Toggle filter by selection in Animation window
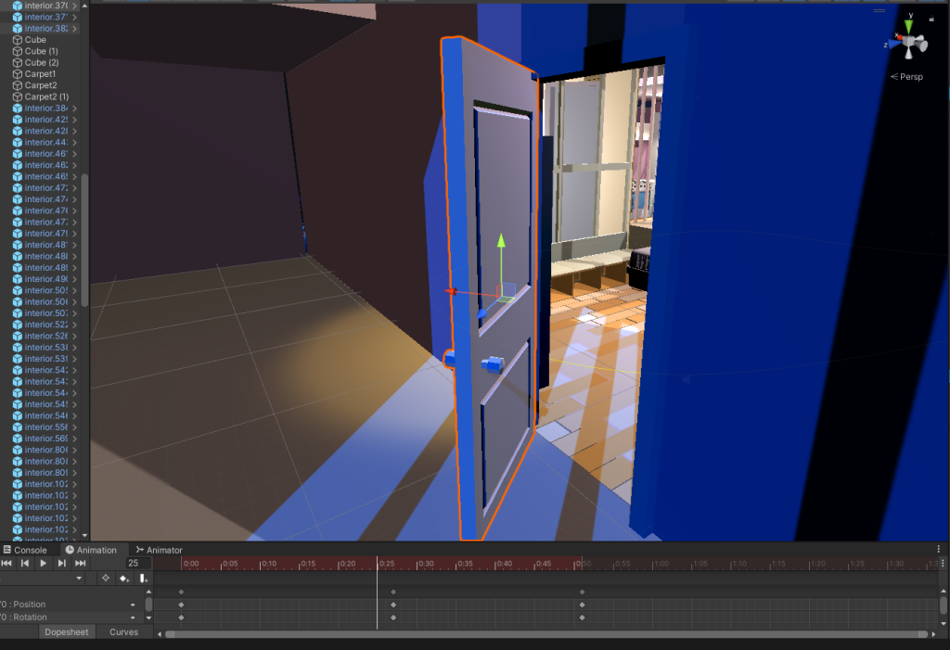Viewport: 950px width, 650px height. (106, 579)
